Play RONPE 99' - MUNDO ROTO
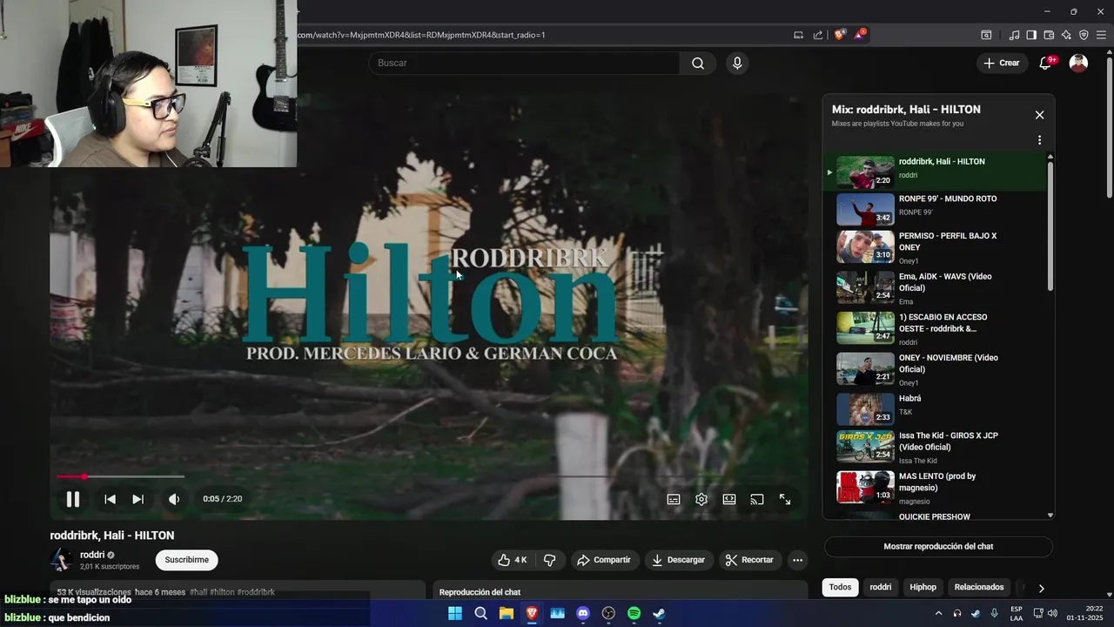This screenshot has height=627, width=1114. click(x=936, y=209)
